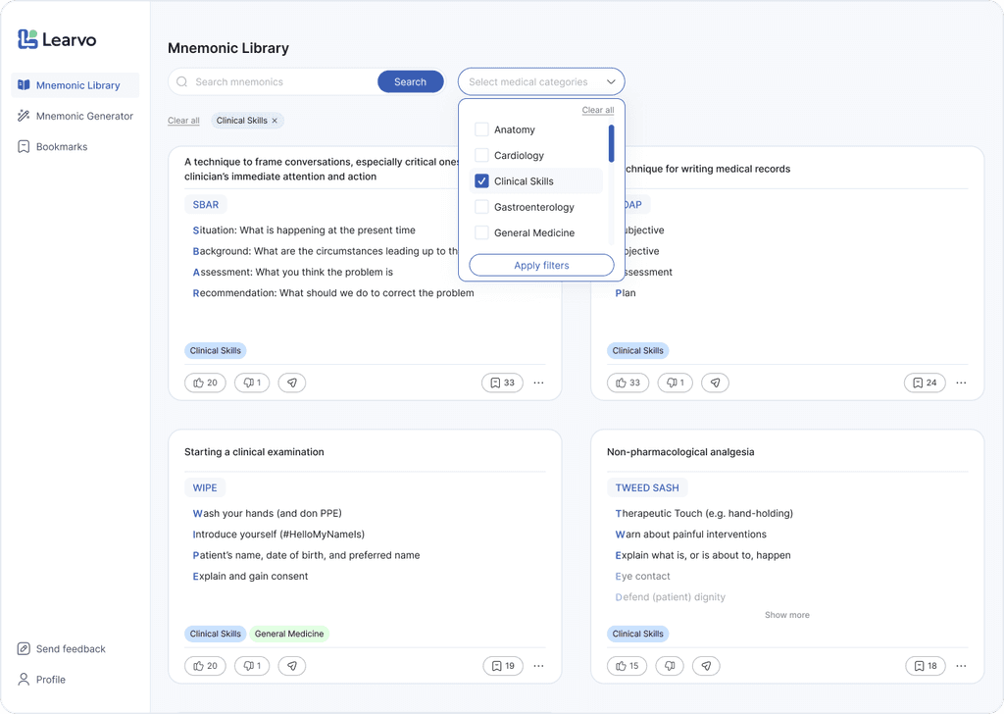
Task: Collapse the medical categories dropdown
Action: tap(610, 81)
